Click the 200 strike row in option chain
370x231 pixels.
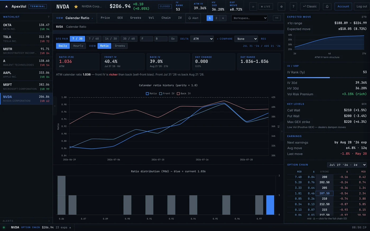(327, 177)
